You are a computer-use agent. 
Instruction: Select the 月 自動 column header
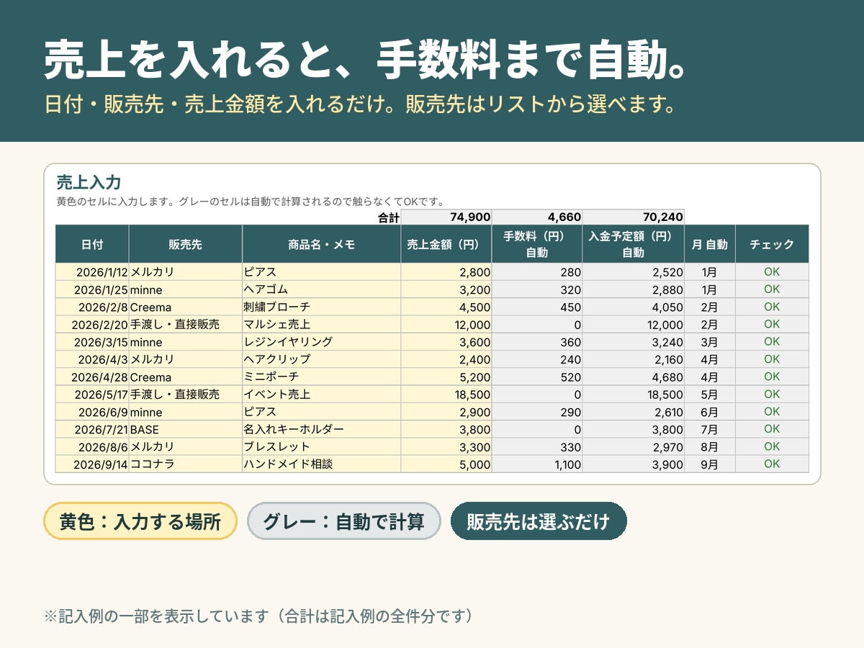(x=710, y=244)
